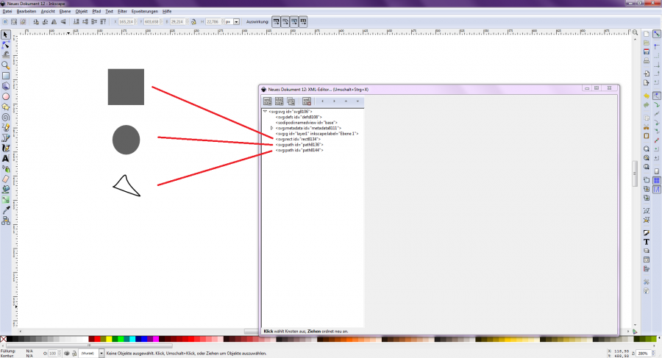Toggle the scale stroke width button after Auswirkung
This screenshot has width=662, height=358.
click(x=277, y=22)
